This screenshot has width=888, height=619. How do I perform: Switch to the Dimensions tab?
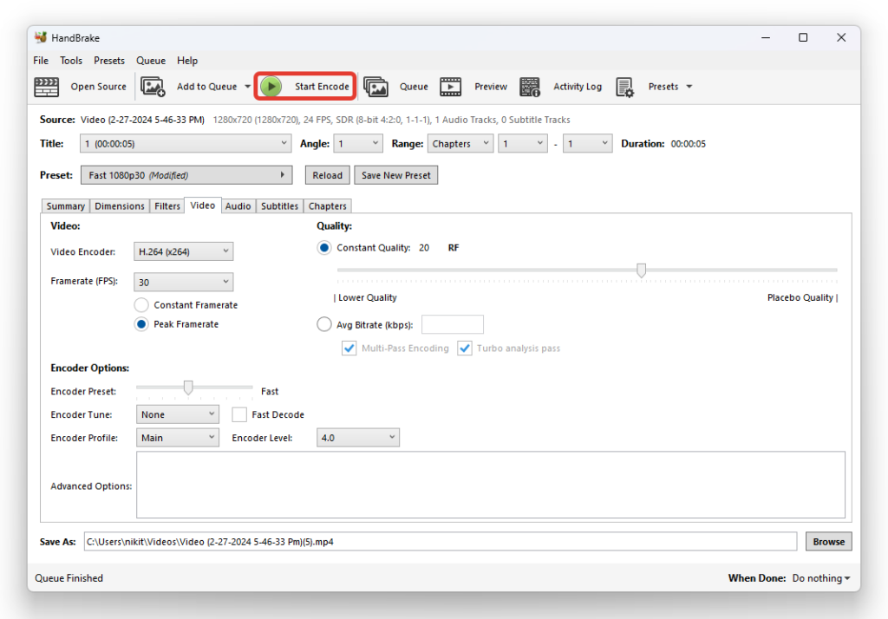click(120, 206)
